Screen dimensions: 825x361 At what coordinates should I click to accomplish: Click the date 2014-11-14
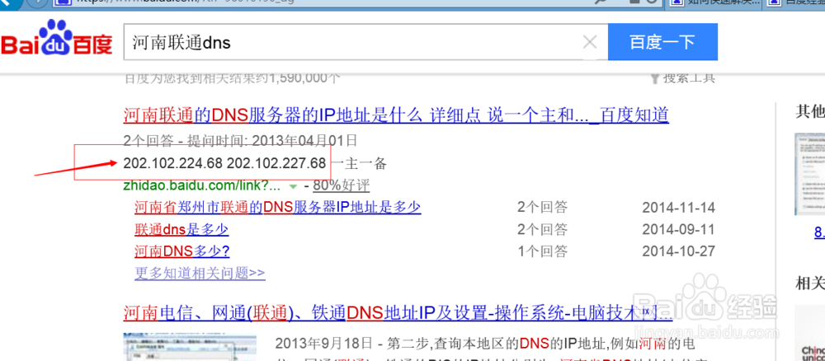[x=679, y=208]
